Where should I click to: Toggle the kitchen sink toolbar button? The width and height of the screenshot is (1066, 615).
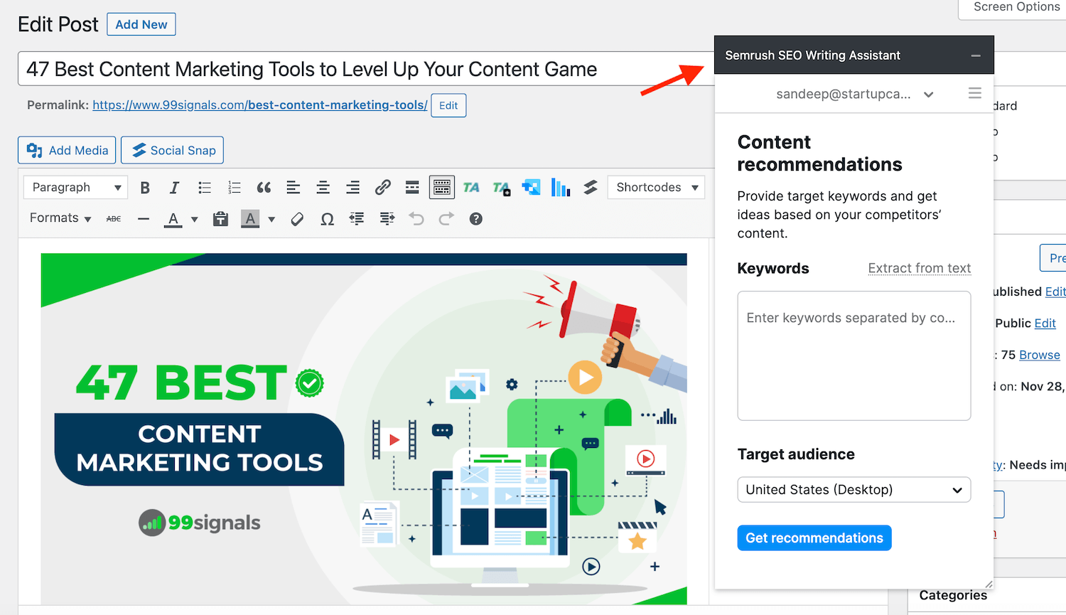[x=442, y=188]
